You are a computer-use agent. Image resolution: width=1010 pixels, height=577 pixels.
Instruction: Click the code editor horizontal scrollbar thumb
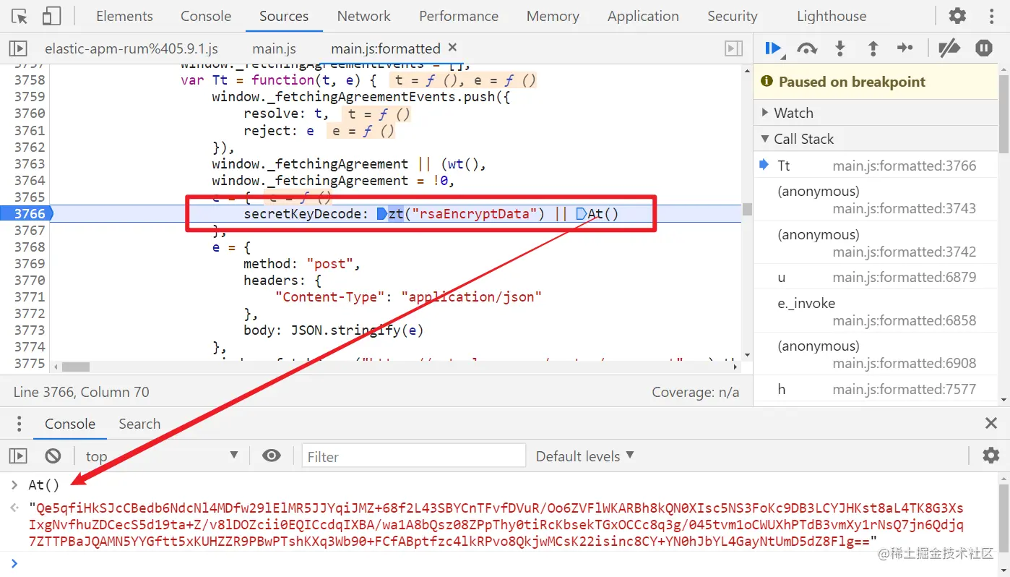[x=75, y=367]
